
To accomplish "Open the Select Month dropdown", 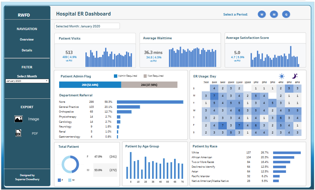I will click(x=27, y=81).
